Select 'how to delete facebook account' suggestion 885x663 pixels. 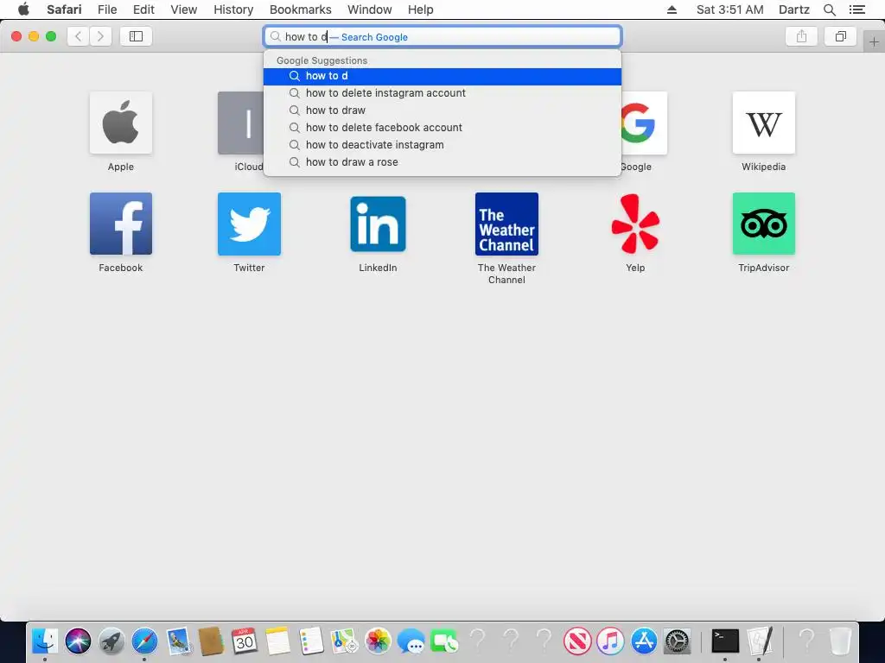click(442, 128)
